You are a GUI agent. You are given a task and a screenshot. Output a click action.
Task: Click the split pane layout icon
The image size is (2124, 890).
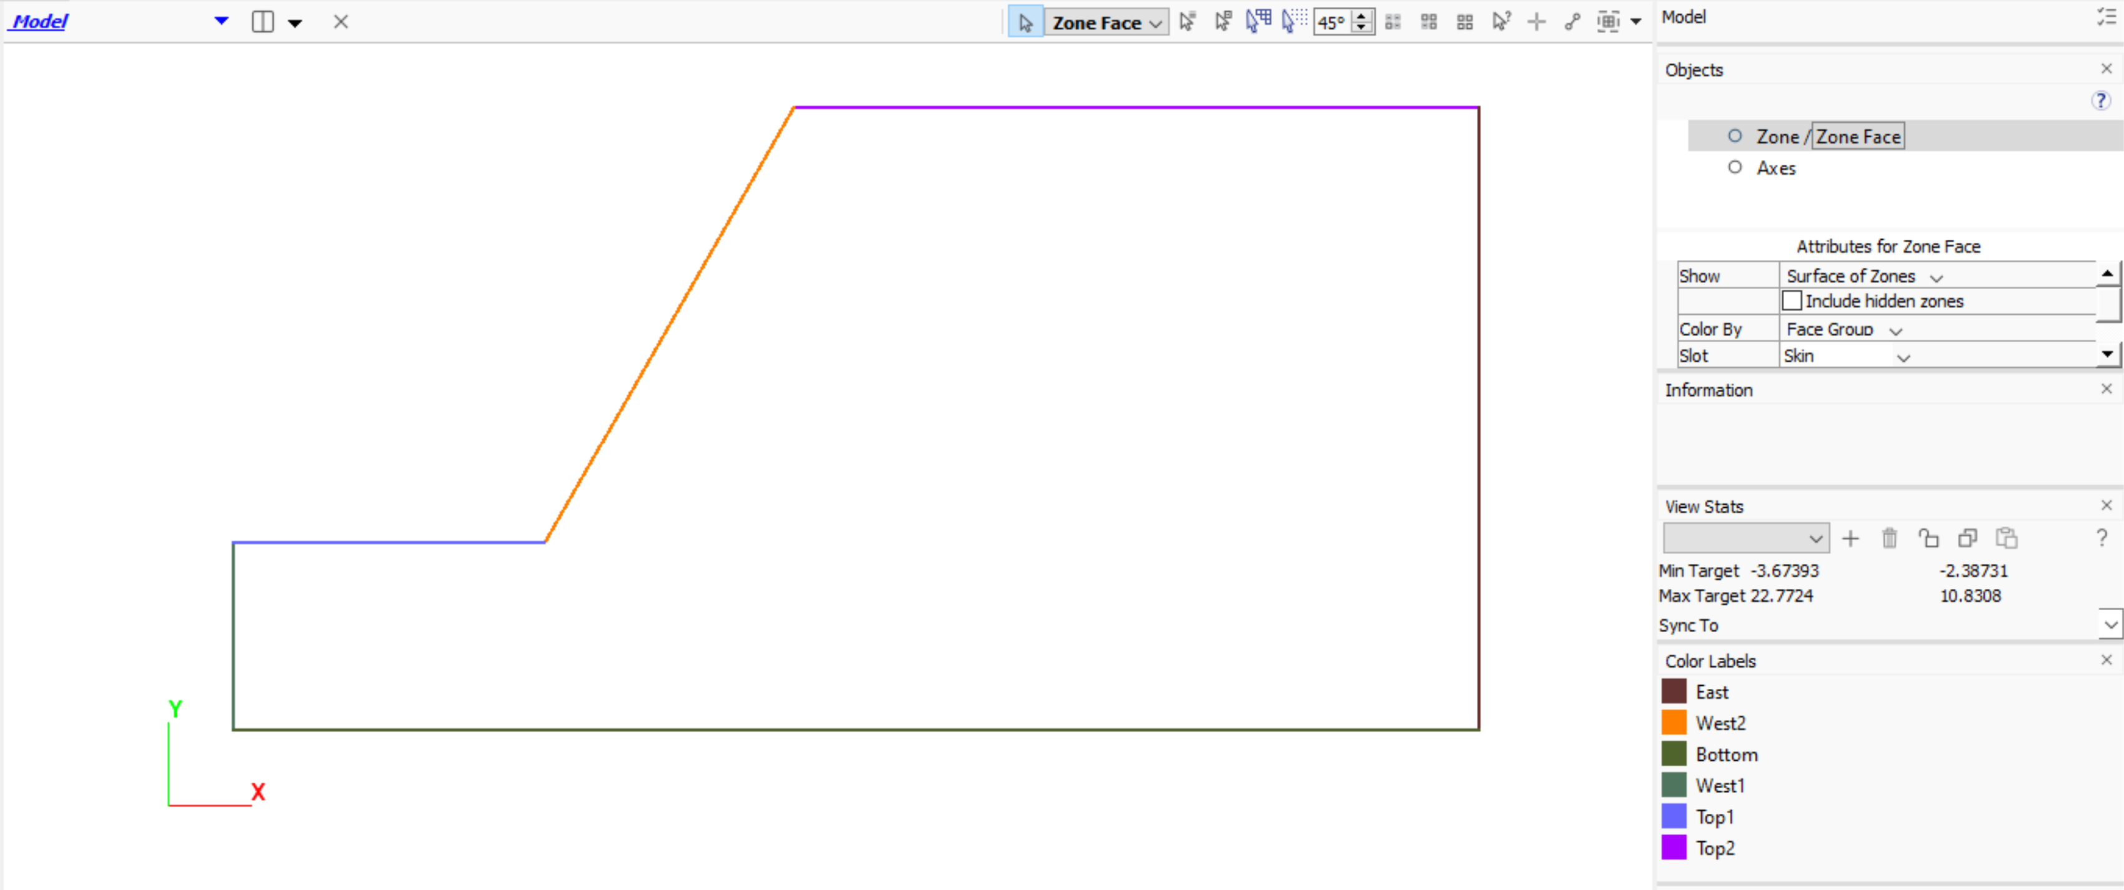pyautogui.click(x=262, y=22)
